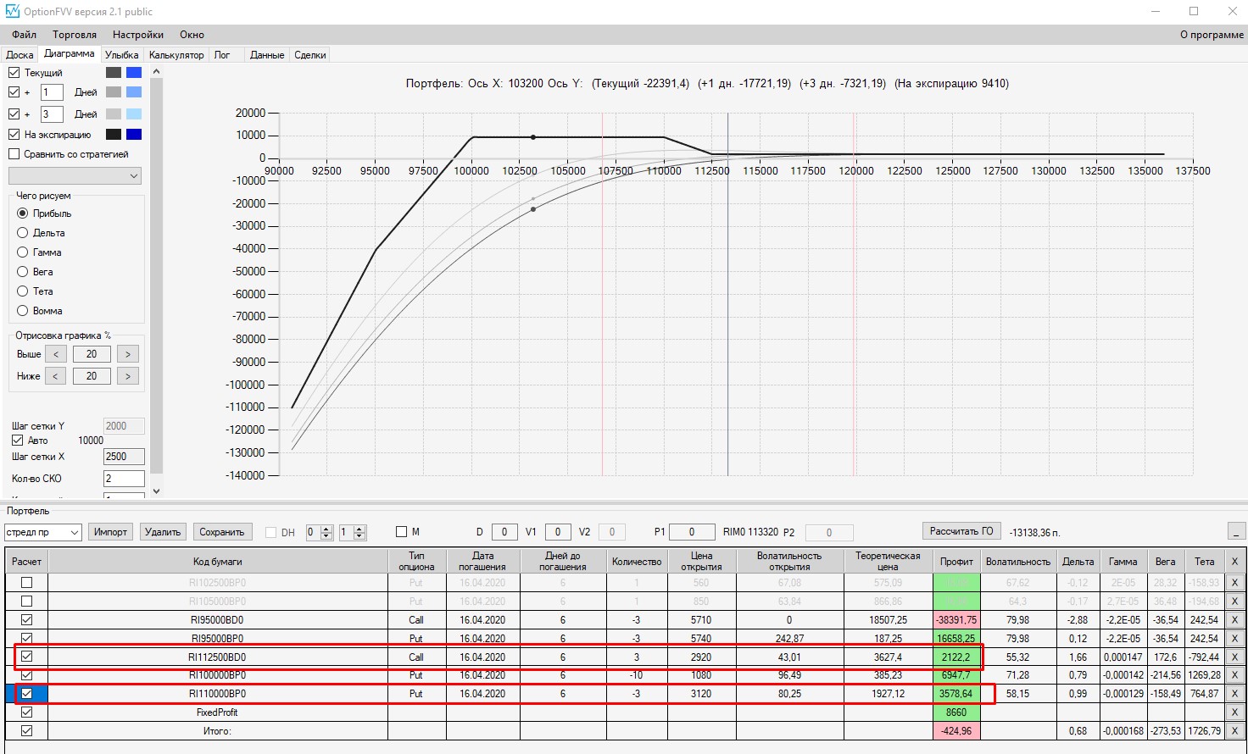The width and height of the screenshot is (1248, 754).
Task: Click the Профит column header
Action: 956,561
